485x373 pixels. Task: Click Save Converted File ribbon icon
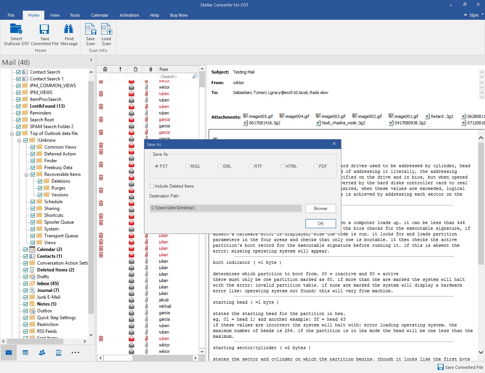(x=45, y=30)
